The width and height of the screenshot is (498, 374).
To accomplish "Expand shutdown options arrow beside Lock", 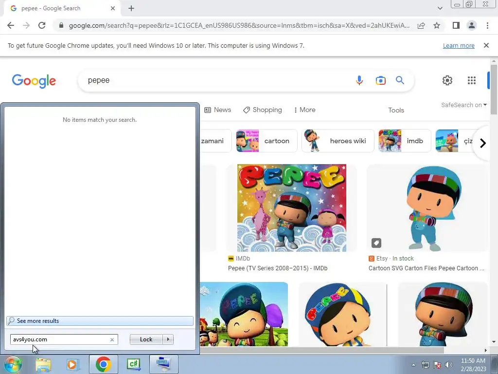I will (168, 339).
